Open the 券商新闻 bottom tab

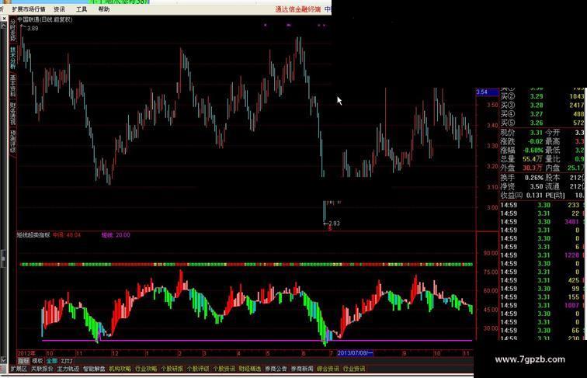(302, 369)
